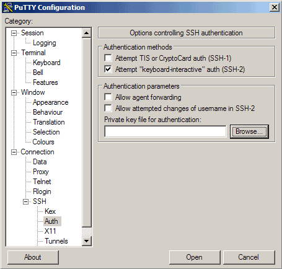Click the Authentication parameters group label

click(x=141, y=86)
